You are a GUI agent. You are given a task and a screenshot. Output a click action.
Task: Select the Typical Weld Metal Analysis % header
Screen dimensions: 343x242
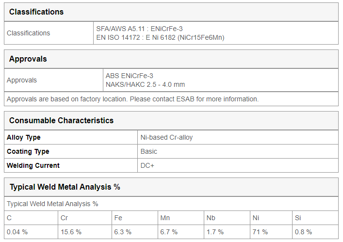click(x=65, y=187)
